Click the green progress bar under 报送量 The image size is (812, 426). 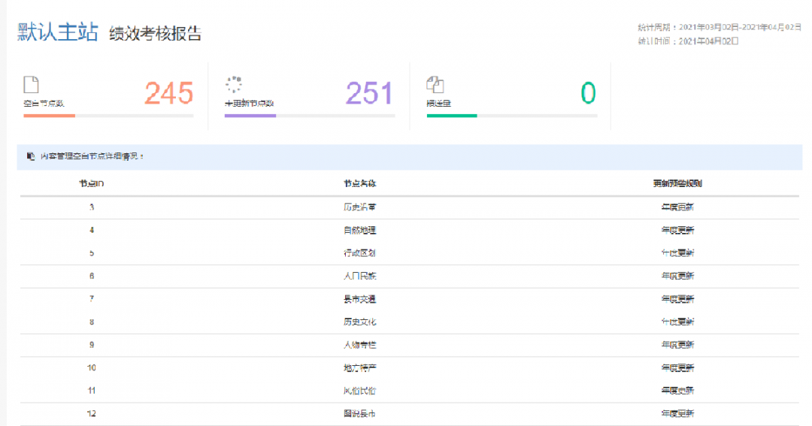tap(452, 116)
